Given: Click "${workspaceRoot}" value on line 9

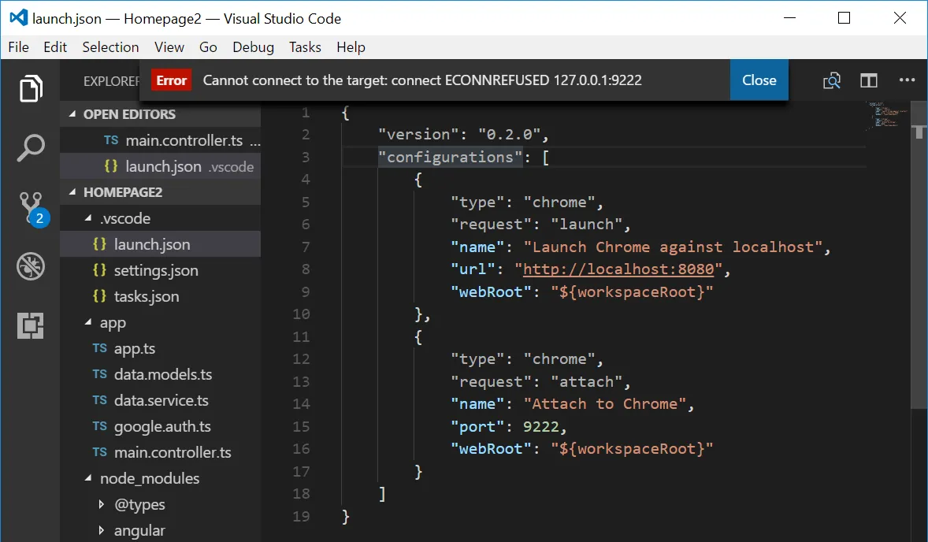Looking at the screenshot, I should point(632,291).
